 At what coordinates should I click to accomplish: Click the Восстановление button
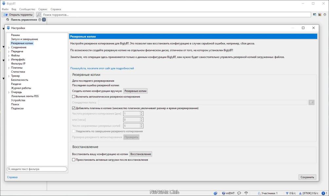[141, 154]
